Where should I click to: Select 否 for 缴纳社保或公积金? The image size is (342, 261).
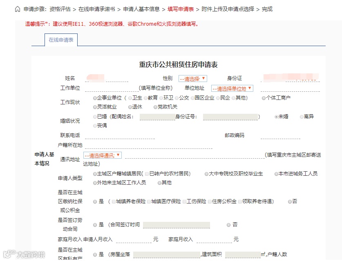pyautogui.click(x=290, y=202)
